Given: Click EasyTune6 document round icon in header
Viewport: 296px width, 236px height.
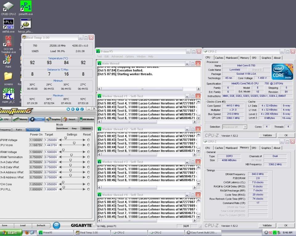Looking at the screenshot, I should point(68,109).
